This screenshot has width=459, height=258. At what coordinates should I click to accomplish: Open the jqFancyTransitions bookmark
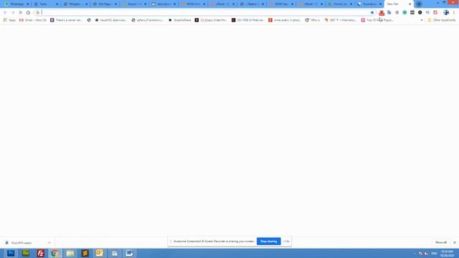point(147,20)
